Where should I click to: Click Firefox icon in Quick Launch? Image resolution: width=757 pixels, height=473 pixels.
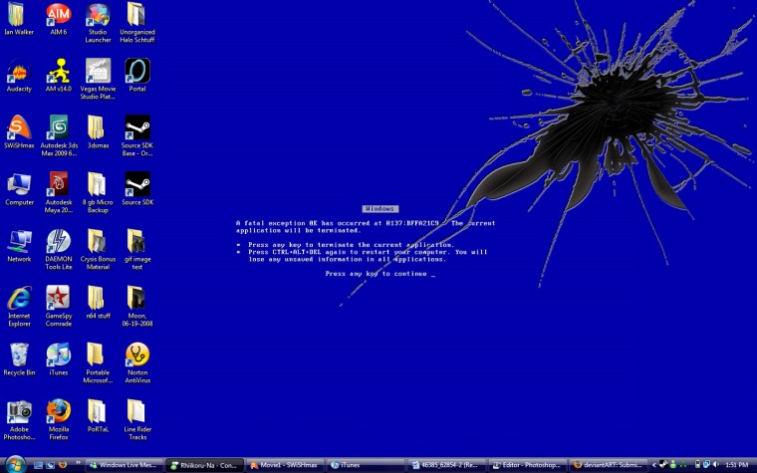63,465
